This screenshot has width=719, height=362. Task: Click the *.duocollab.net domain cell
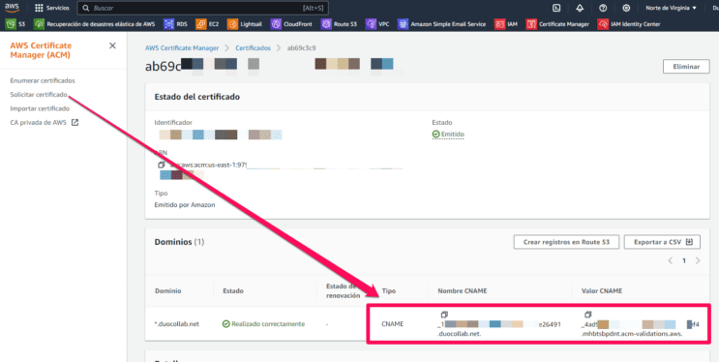pyautogui.click(x=177, y=324)
